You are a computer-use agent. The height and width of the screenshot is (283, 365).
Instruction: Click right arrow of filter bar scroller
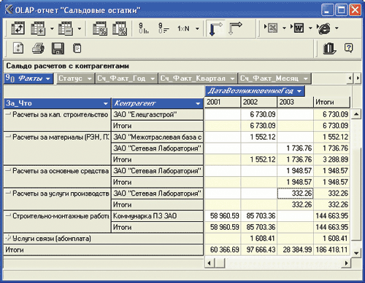tap(358, 78)
